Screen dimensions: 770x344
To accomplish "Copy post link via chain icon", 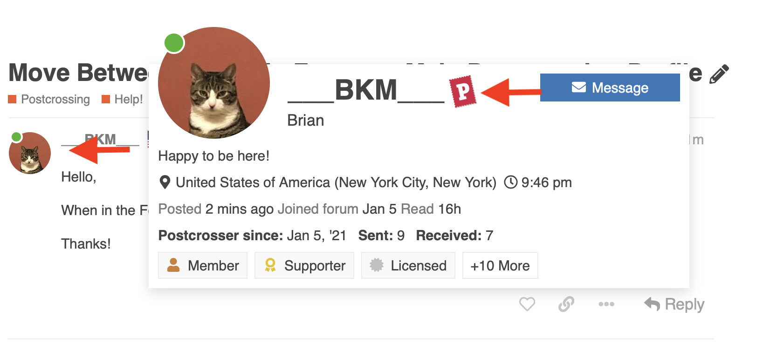I will click(566, 304).
